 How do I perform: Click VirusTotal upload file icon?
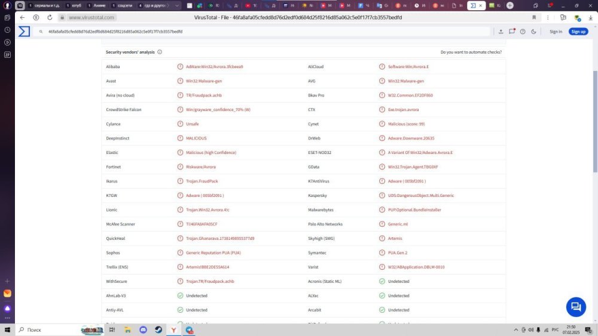click(501, 32)
